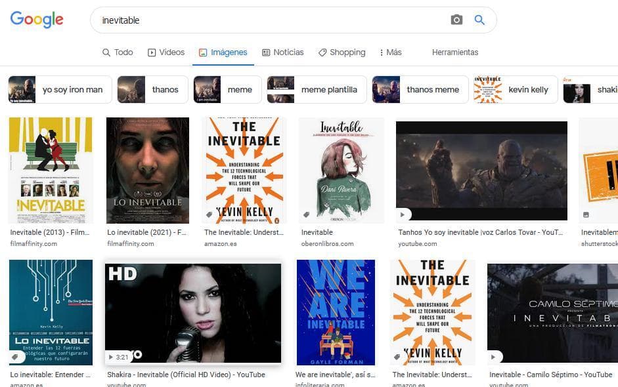Select the 'meme' suggestion chip

pyautogui.click(x=227, y=90)
